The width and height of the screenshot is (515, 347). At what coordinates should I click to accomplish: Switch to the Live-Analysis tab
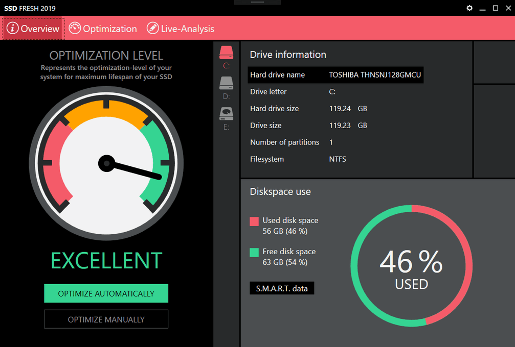(x=181, y=29)
